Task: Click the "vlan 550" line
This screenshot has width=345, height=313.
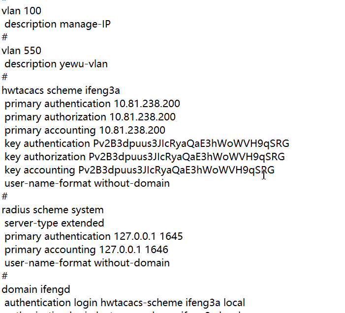Action: click(22, 50)
